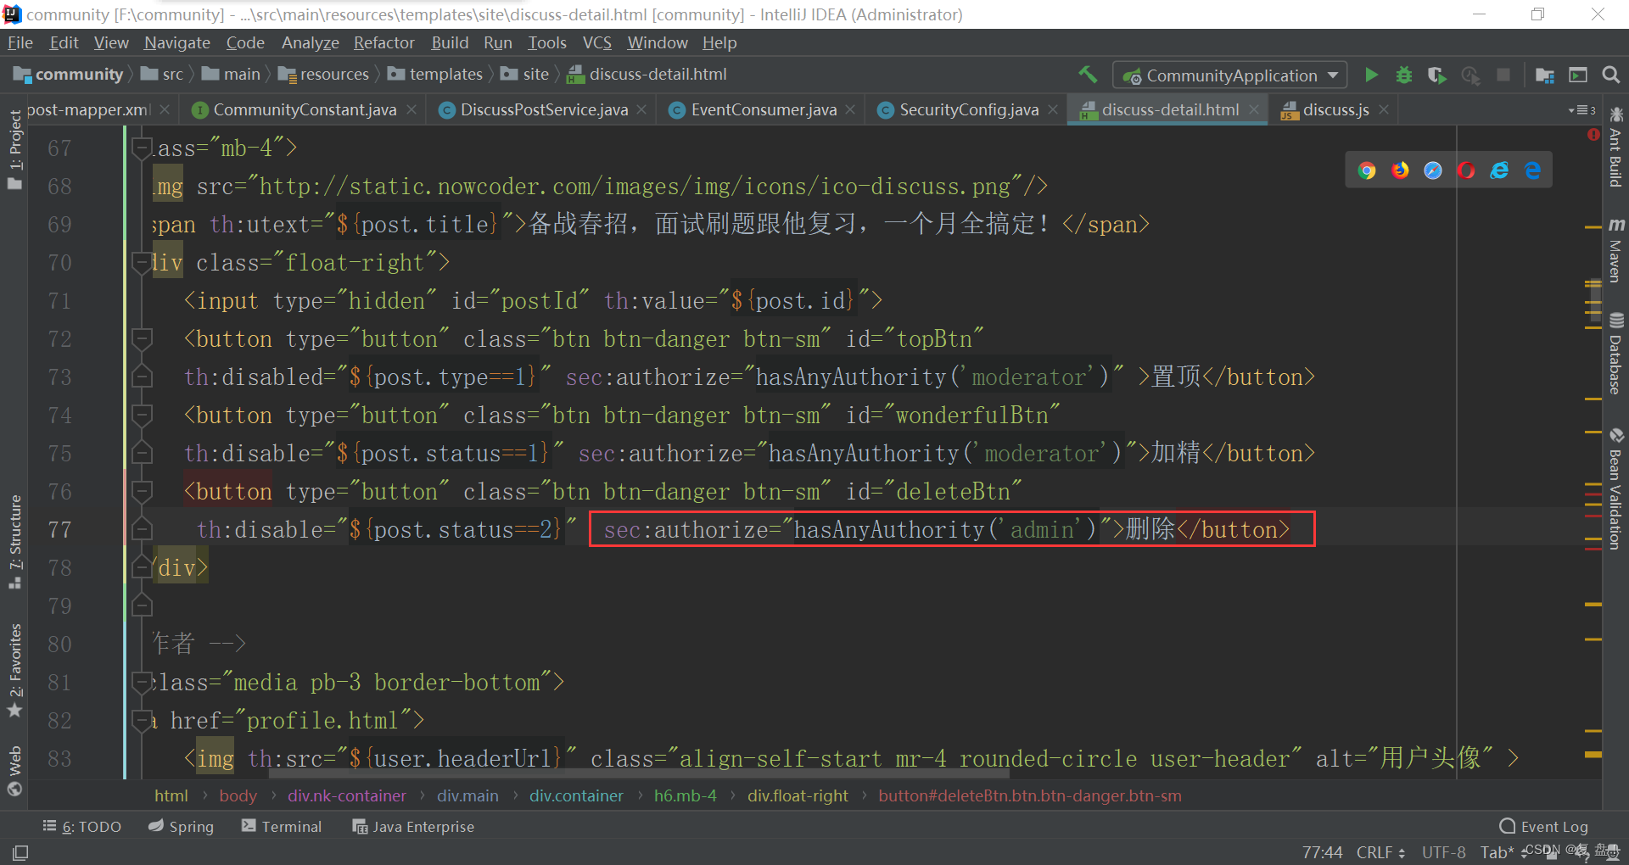This screenshot has height=865, width=1629.
Task: Open Java Enterprise tool window
Action: 414,826
